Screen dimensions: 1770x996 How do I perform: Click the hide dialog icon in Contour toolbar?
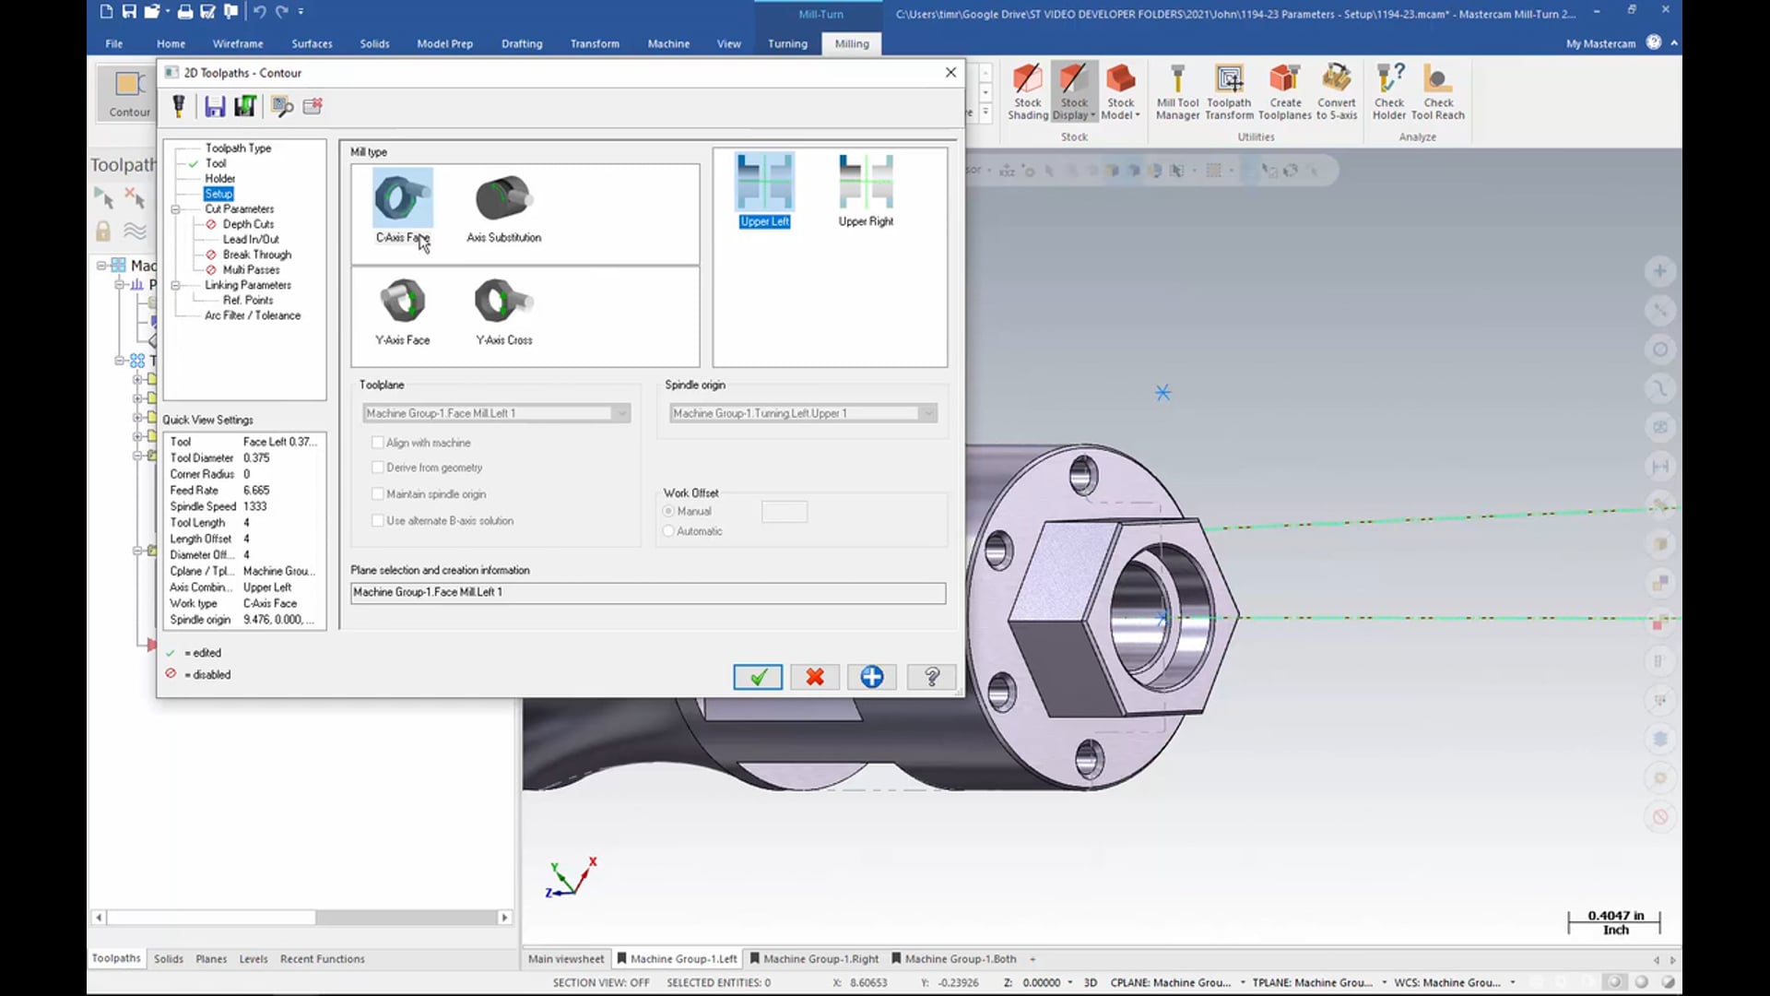[x=282, y=106]
